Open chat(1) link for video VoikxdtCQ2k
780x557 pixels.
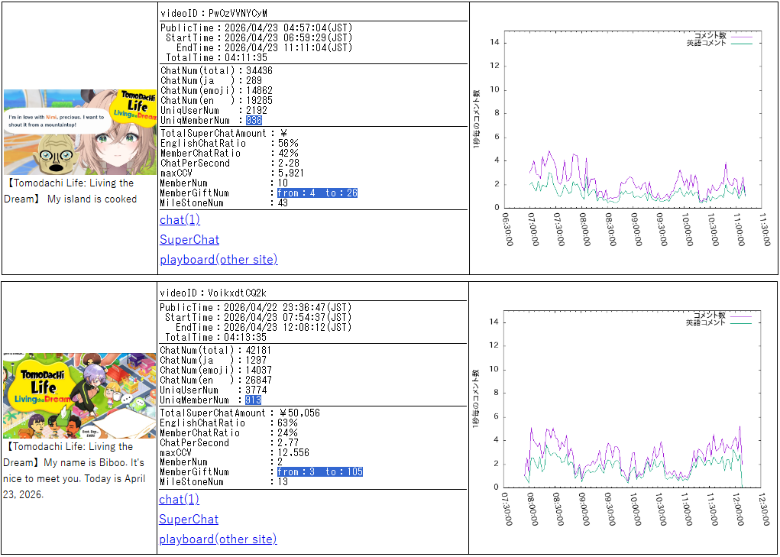click(x=179, y=499)
